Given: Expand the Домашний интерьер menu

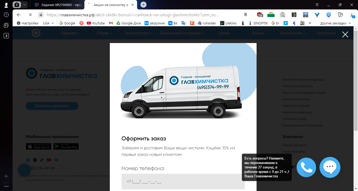Looking at the screenshot, I should click(x=182, y=33).
